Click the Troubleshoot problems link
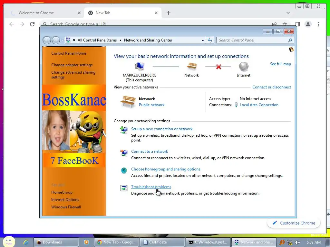The height and width of the screenshot is (247, 330). point(151,187)
